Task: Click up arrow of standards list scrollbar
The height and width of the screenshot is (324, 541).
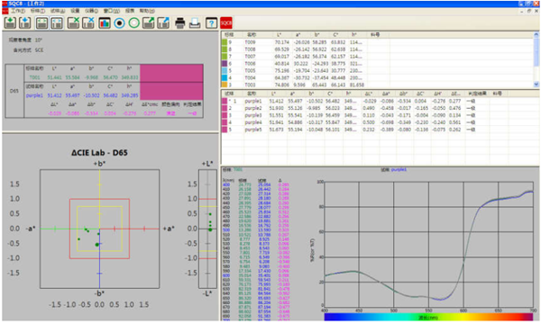Action: coord(536,34)
